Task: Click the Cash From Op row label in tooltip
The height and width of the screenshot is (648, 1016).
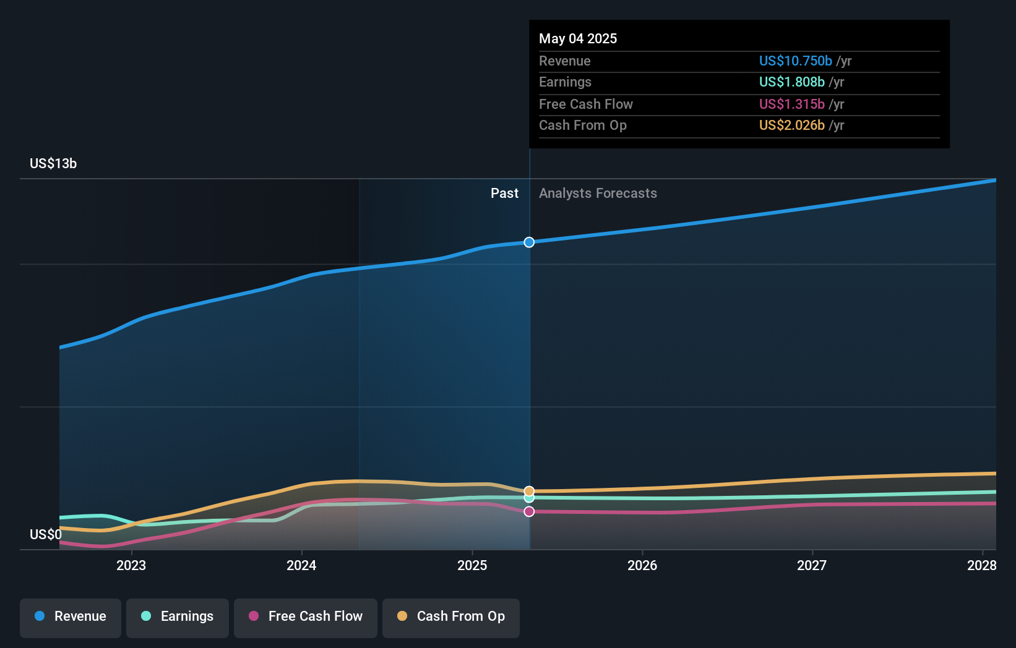Action: [582, 126]
